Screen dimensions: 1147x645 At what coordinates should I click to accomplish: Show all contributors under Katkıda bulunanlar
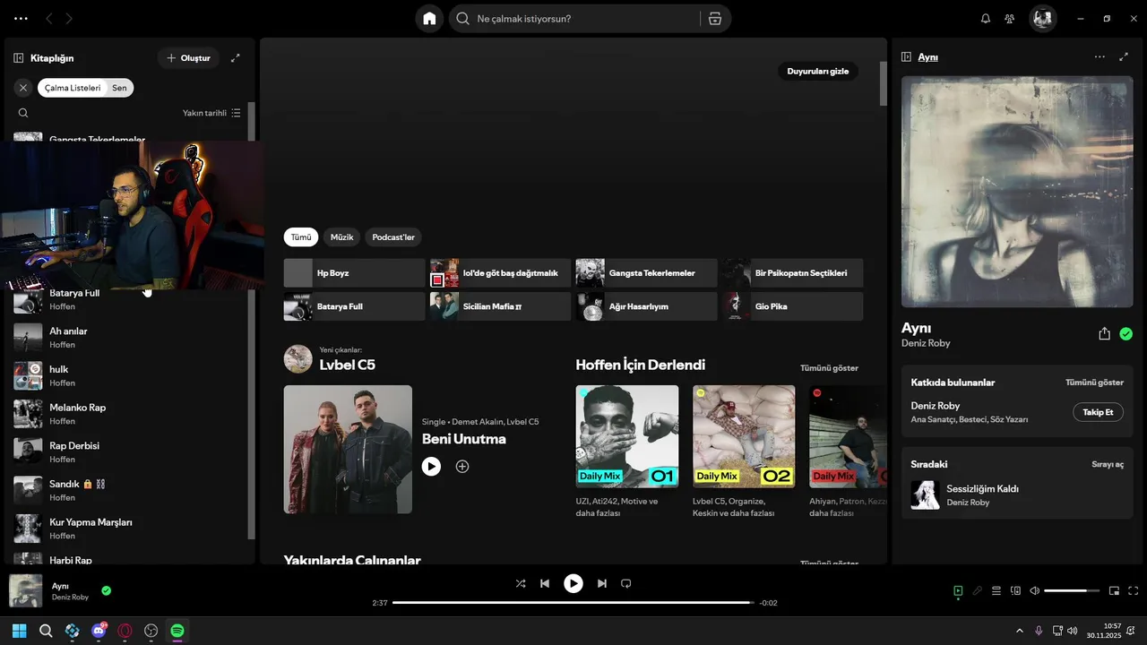tap(1094, 383)
